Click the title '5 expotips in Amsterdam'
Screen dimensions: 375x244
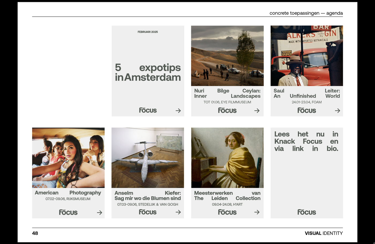(x=148, y=72)
